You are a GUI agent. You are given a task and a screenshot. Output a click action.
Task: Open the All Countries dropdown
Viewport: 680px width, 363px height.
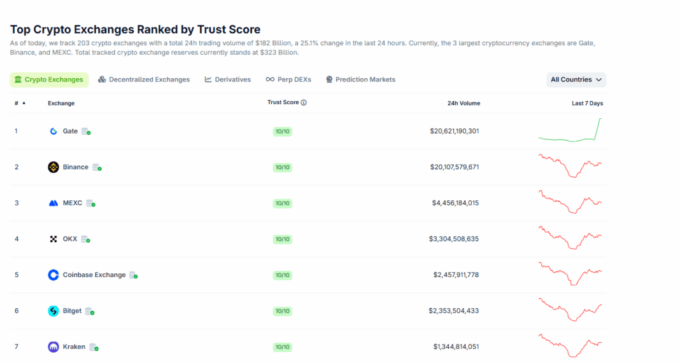pos(576,79)
